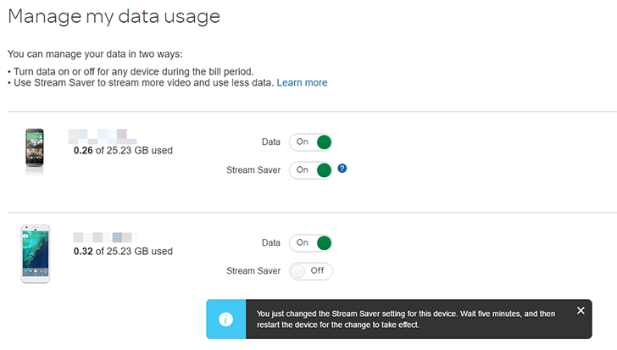
Task: Open the Stream Saver help question mark
Action: tap(342, 169)
